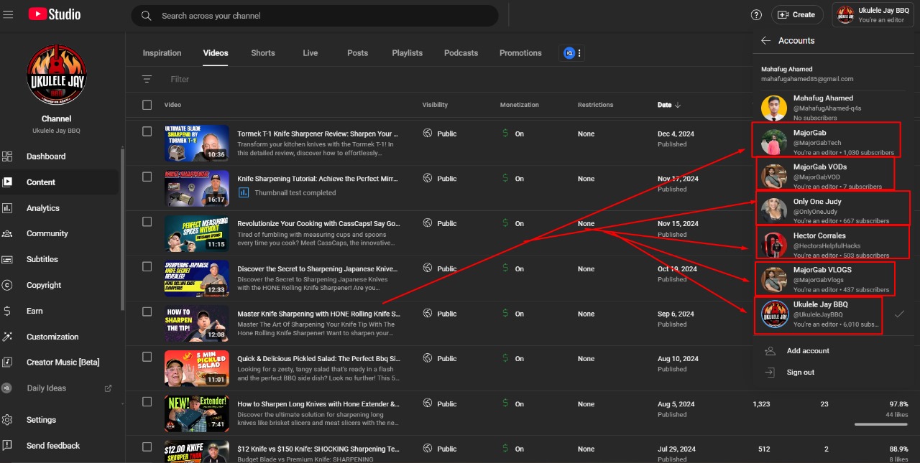This screenshot has height=463, width=920.
Task: Open the Content section in the sidebar
Action: (60, 182)
